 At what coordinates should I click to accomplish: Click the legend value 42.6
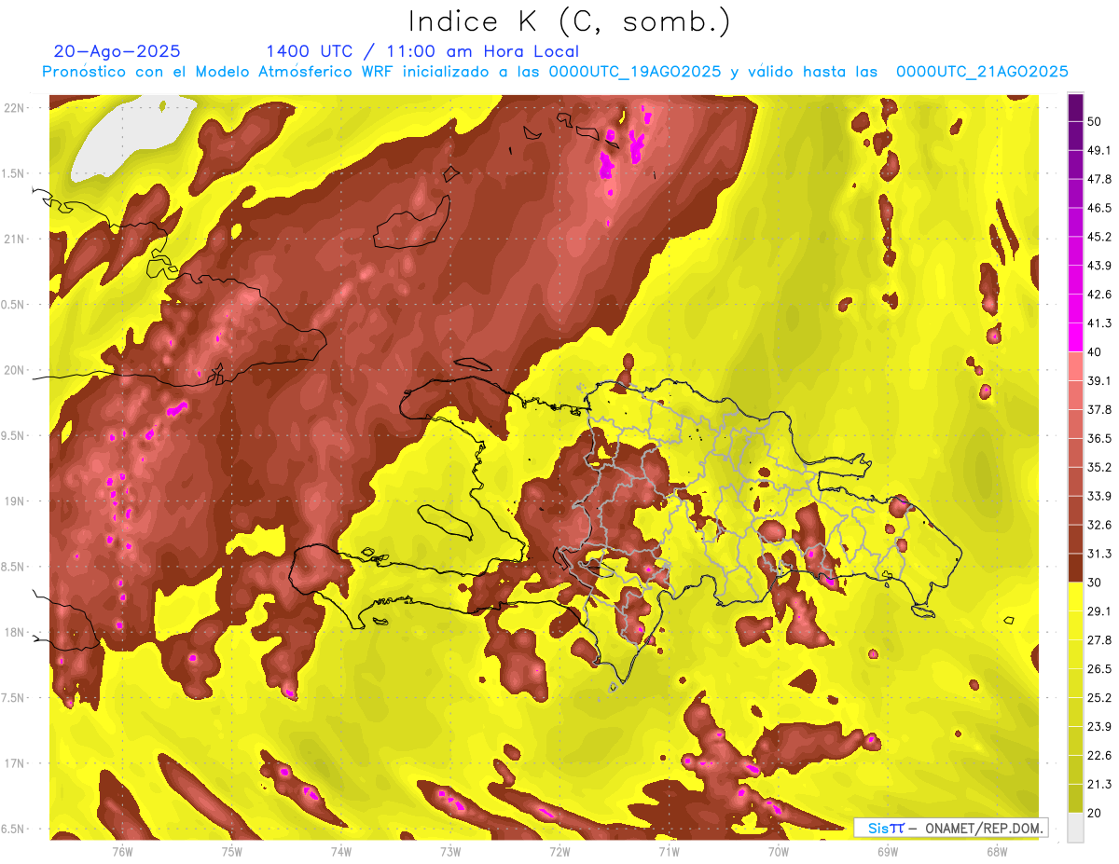pyautogui.click(x=1099, y=295)
